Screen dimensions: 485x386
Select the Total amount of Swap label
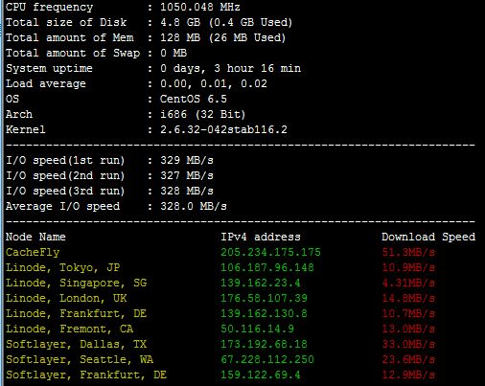pos(73,53)
